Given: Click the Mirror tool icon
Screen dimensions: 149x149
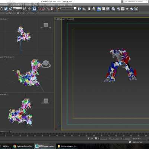Looking at the screenshot, I should (x=80, y=9).
